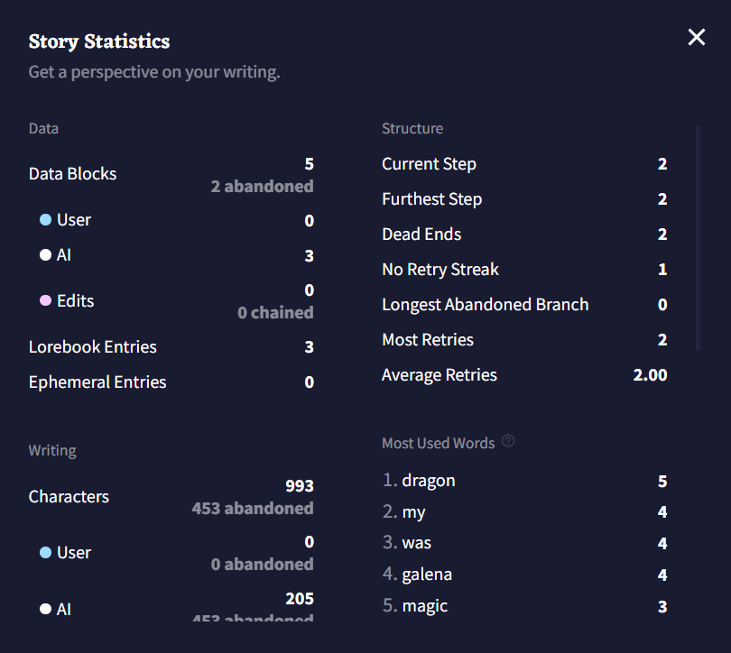Viewport: 731px width, 653px height.
Task: Click the scrollbar beside the Structure panel
Action: (696, 235)
